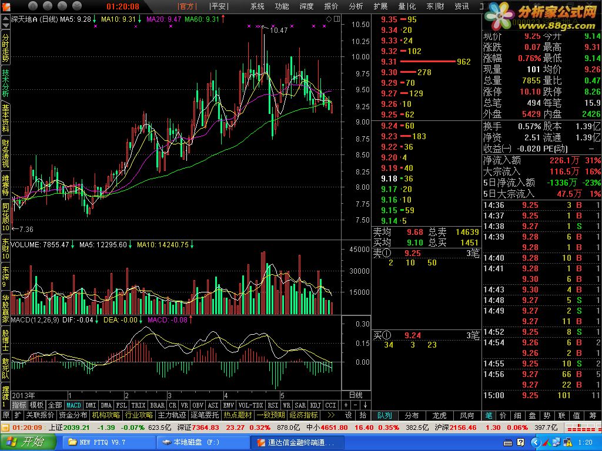Select the 基本资料 sidebar tab
The image size is (602, 451).
5,117
